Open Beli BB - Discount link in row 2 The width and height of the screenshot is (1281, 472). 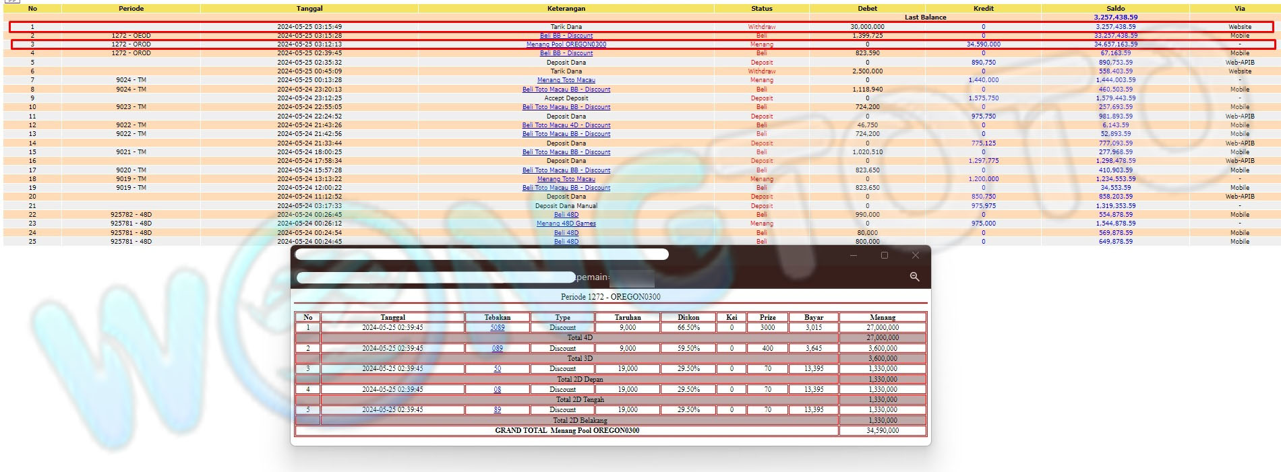click(x=566, y=36)
